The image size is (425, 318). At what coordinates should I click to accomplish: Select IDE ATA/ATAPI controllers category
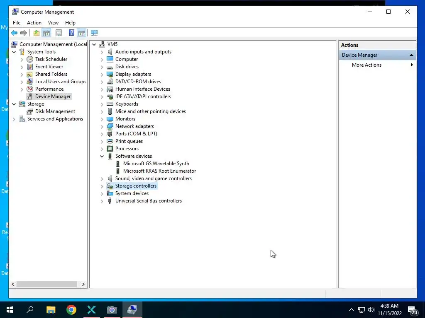(143, 96)
